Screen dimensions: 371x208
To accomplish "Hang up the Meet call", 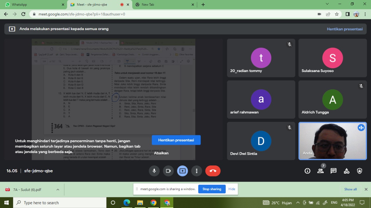I will (213, 171).
